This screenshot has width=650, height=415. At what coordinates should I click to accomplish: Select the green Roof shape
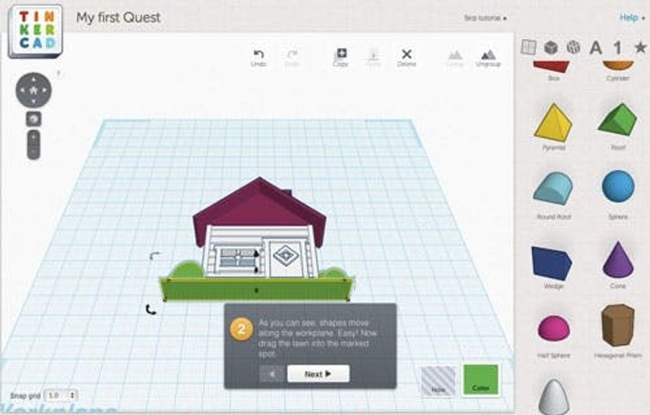tap(617, 122)
